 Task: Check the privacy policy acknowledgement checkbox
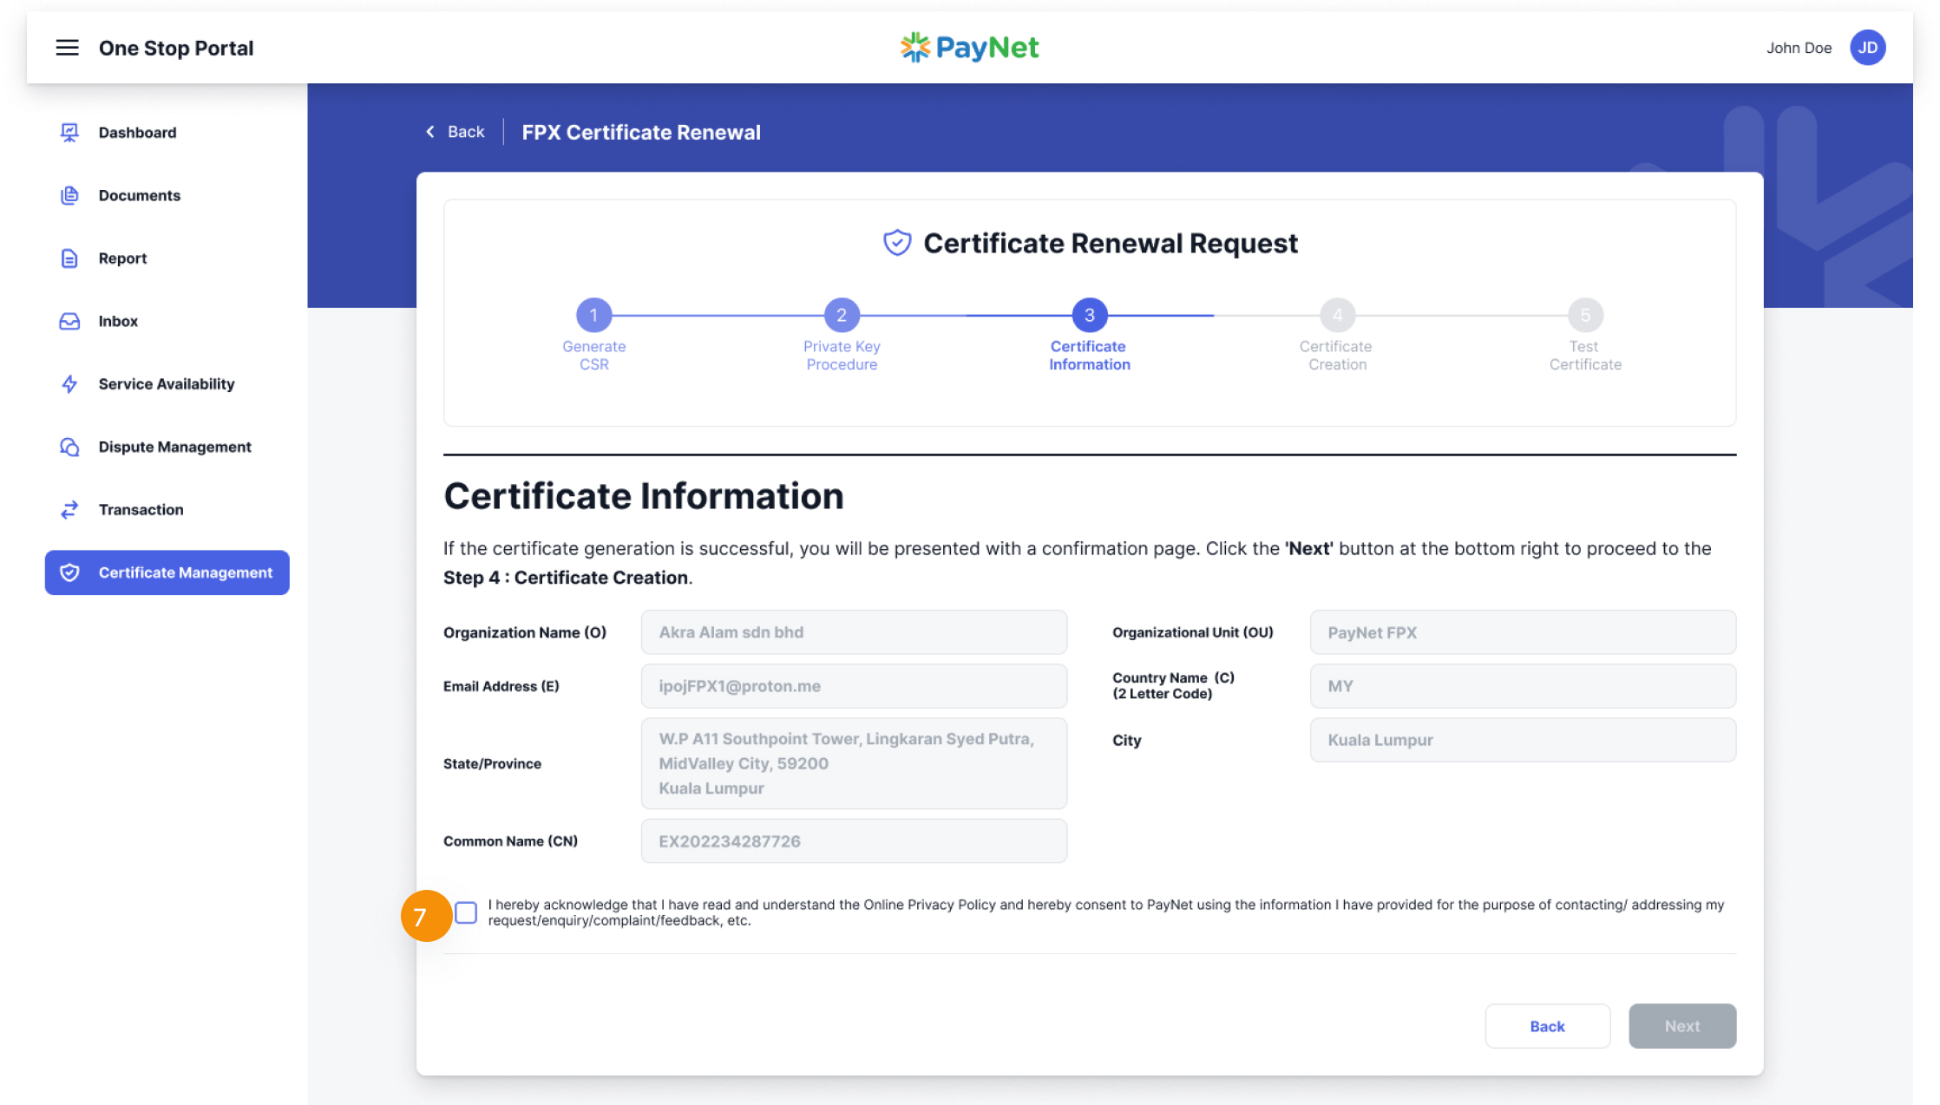(x=466, y=913)
